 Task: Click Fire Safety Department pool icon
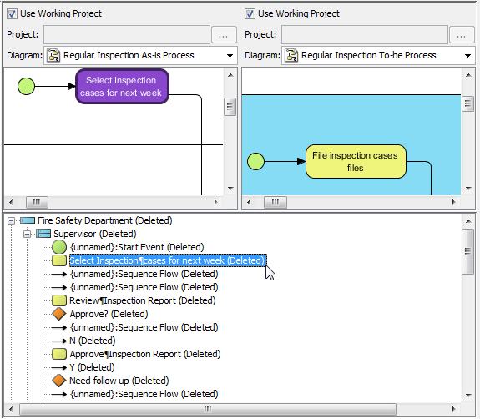point(28,220)
